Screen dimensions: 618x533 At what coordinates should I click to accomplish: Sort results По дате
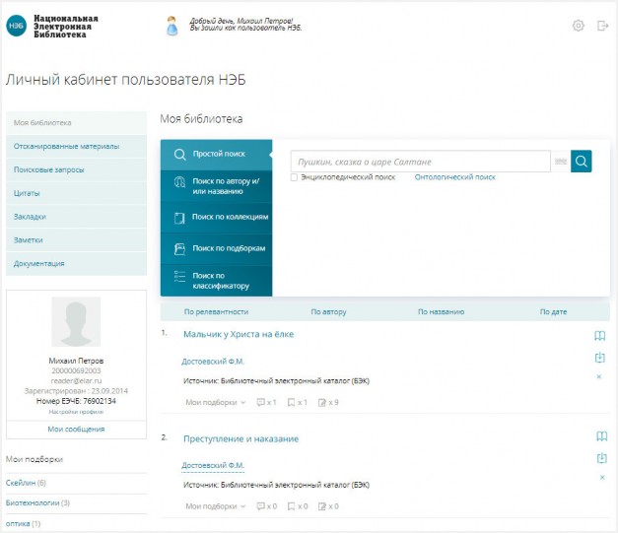click(553, 312)
